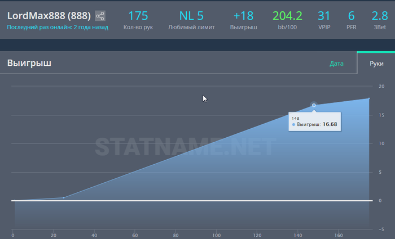395x239 pixels.
Task: Click the chart's starting point at hand 0
Action: coord(13,200)
